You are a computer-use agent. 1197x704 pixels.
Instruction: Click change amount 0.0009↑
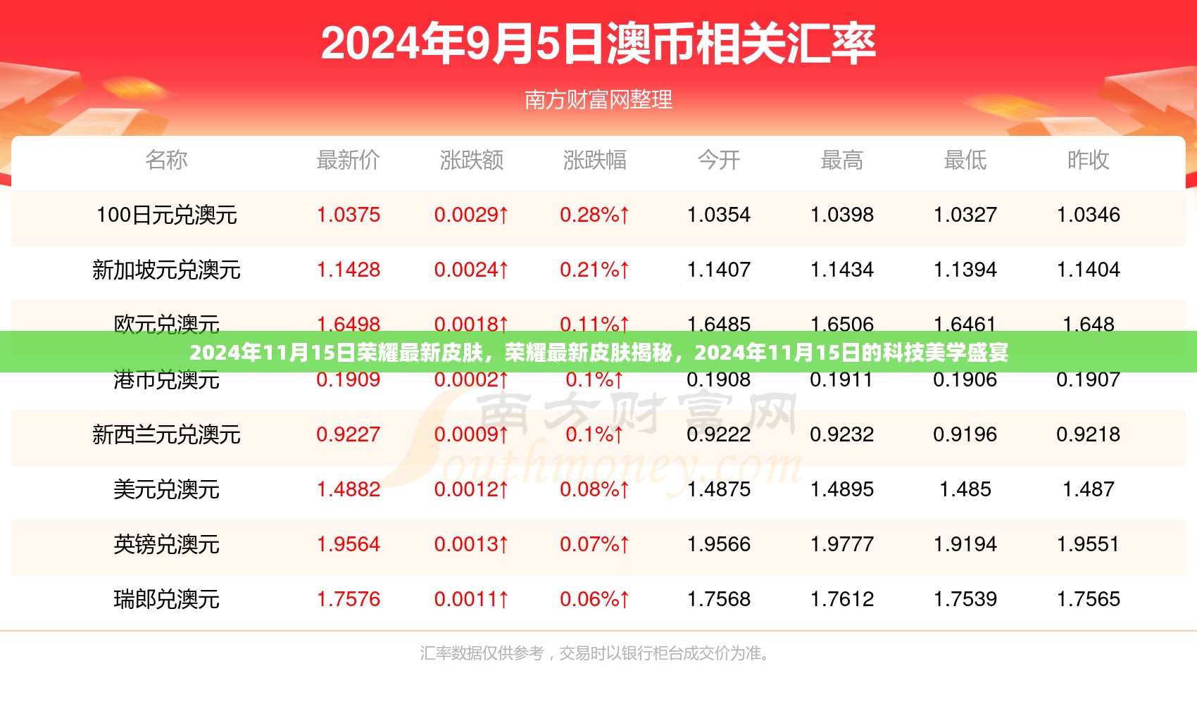point(472,434)
